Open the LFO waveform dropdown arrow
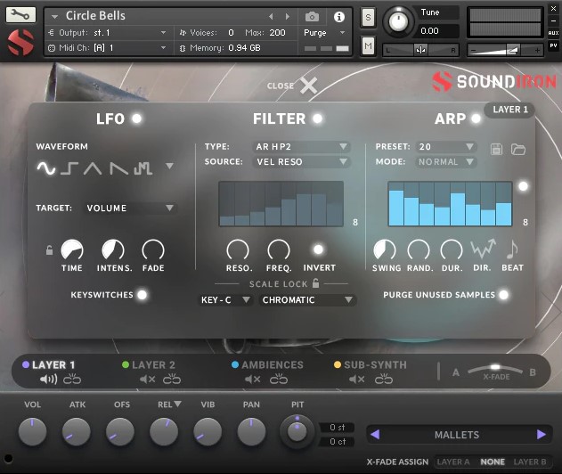The width and height of the screenshot is (562, 474). pyautogui.click(x=170, y=166)
